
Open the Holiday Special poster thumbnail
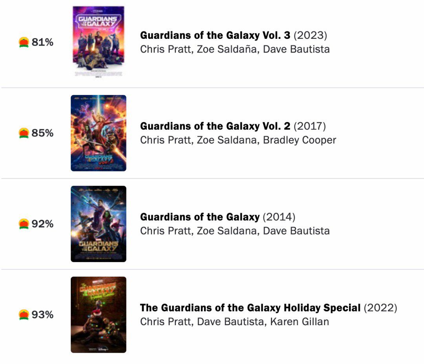(99, 315)
